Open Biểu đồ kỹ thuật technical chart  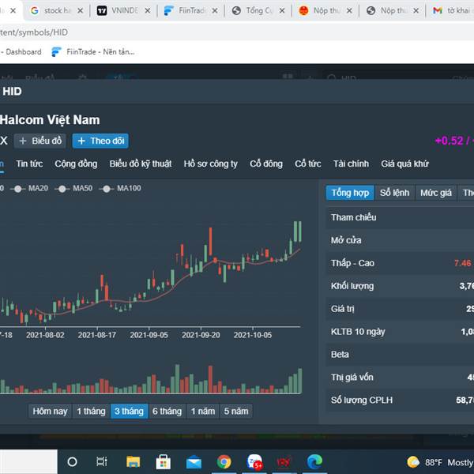click(x=141, y=164)
